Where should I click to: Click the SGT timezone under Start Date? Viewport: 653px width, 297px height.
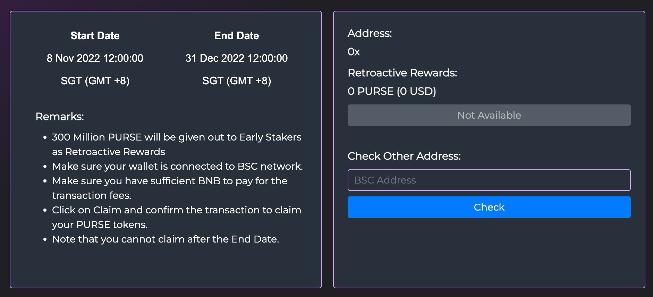[x=95, y=81]
